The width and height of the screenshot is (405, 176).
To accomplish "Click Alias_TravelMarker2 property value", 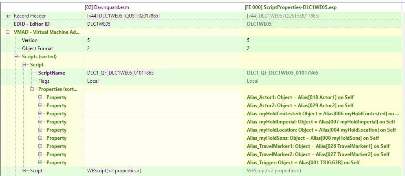I will [x=318, y=154].
